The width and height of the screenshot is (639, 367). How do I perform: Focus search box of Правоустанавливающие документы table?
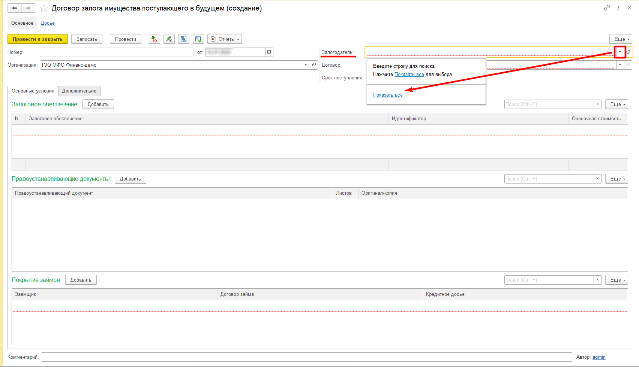pyautogui.click(x=549, y=179)
